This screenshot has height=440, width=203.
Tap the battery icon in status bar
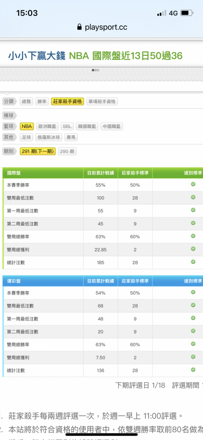[186, 13]
